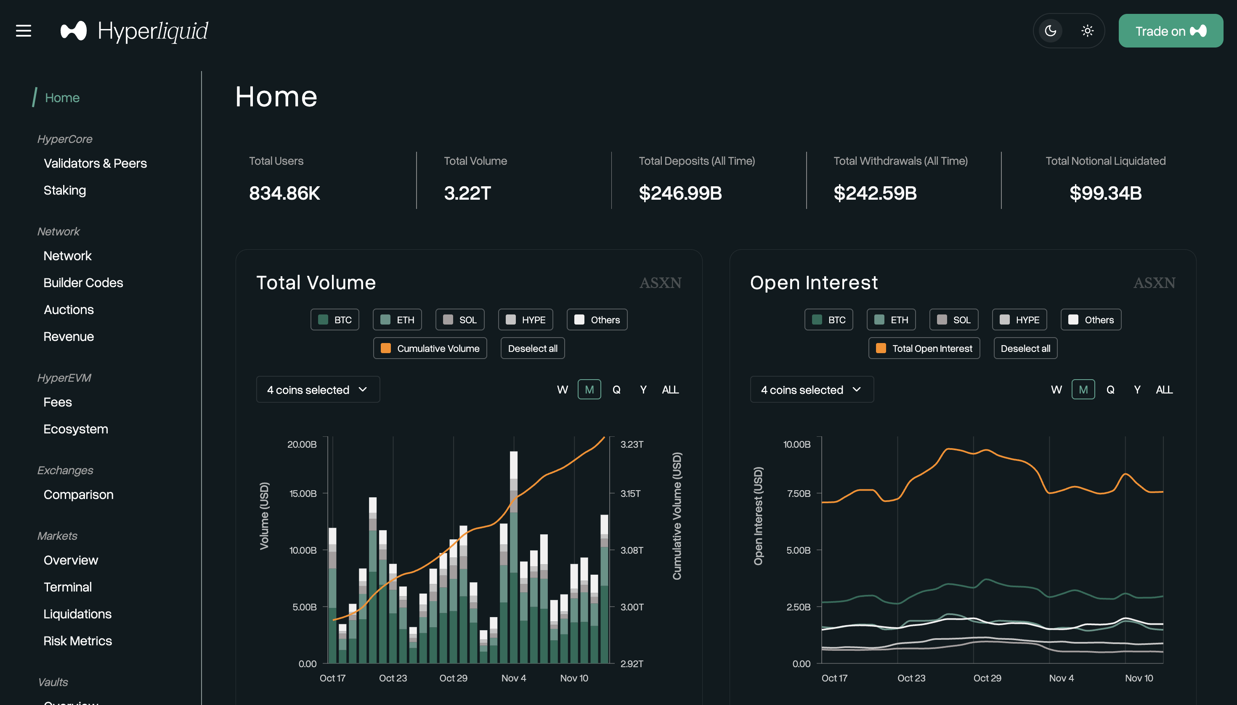Deselect all in Open Interest chart

(1025, 348)
